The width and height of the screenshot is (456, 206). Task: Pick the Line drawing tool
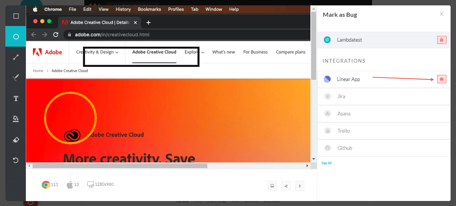[x=16, y=57]
